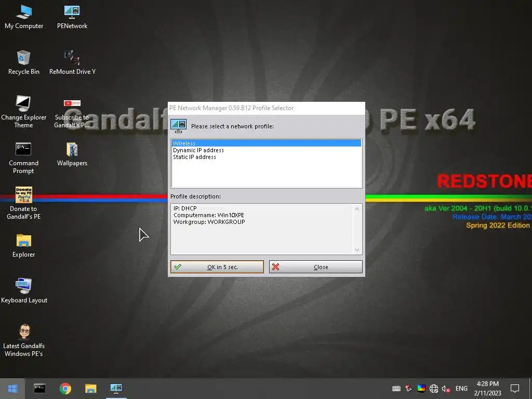The width and height of the screenshot is (532, 399).
Task: Open My Computer desktop icon
Action: point(24,17)
